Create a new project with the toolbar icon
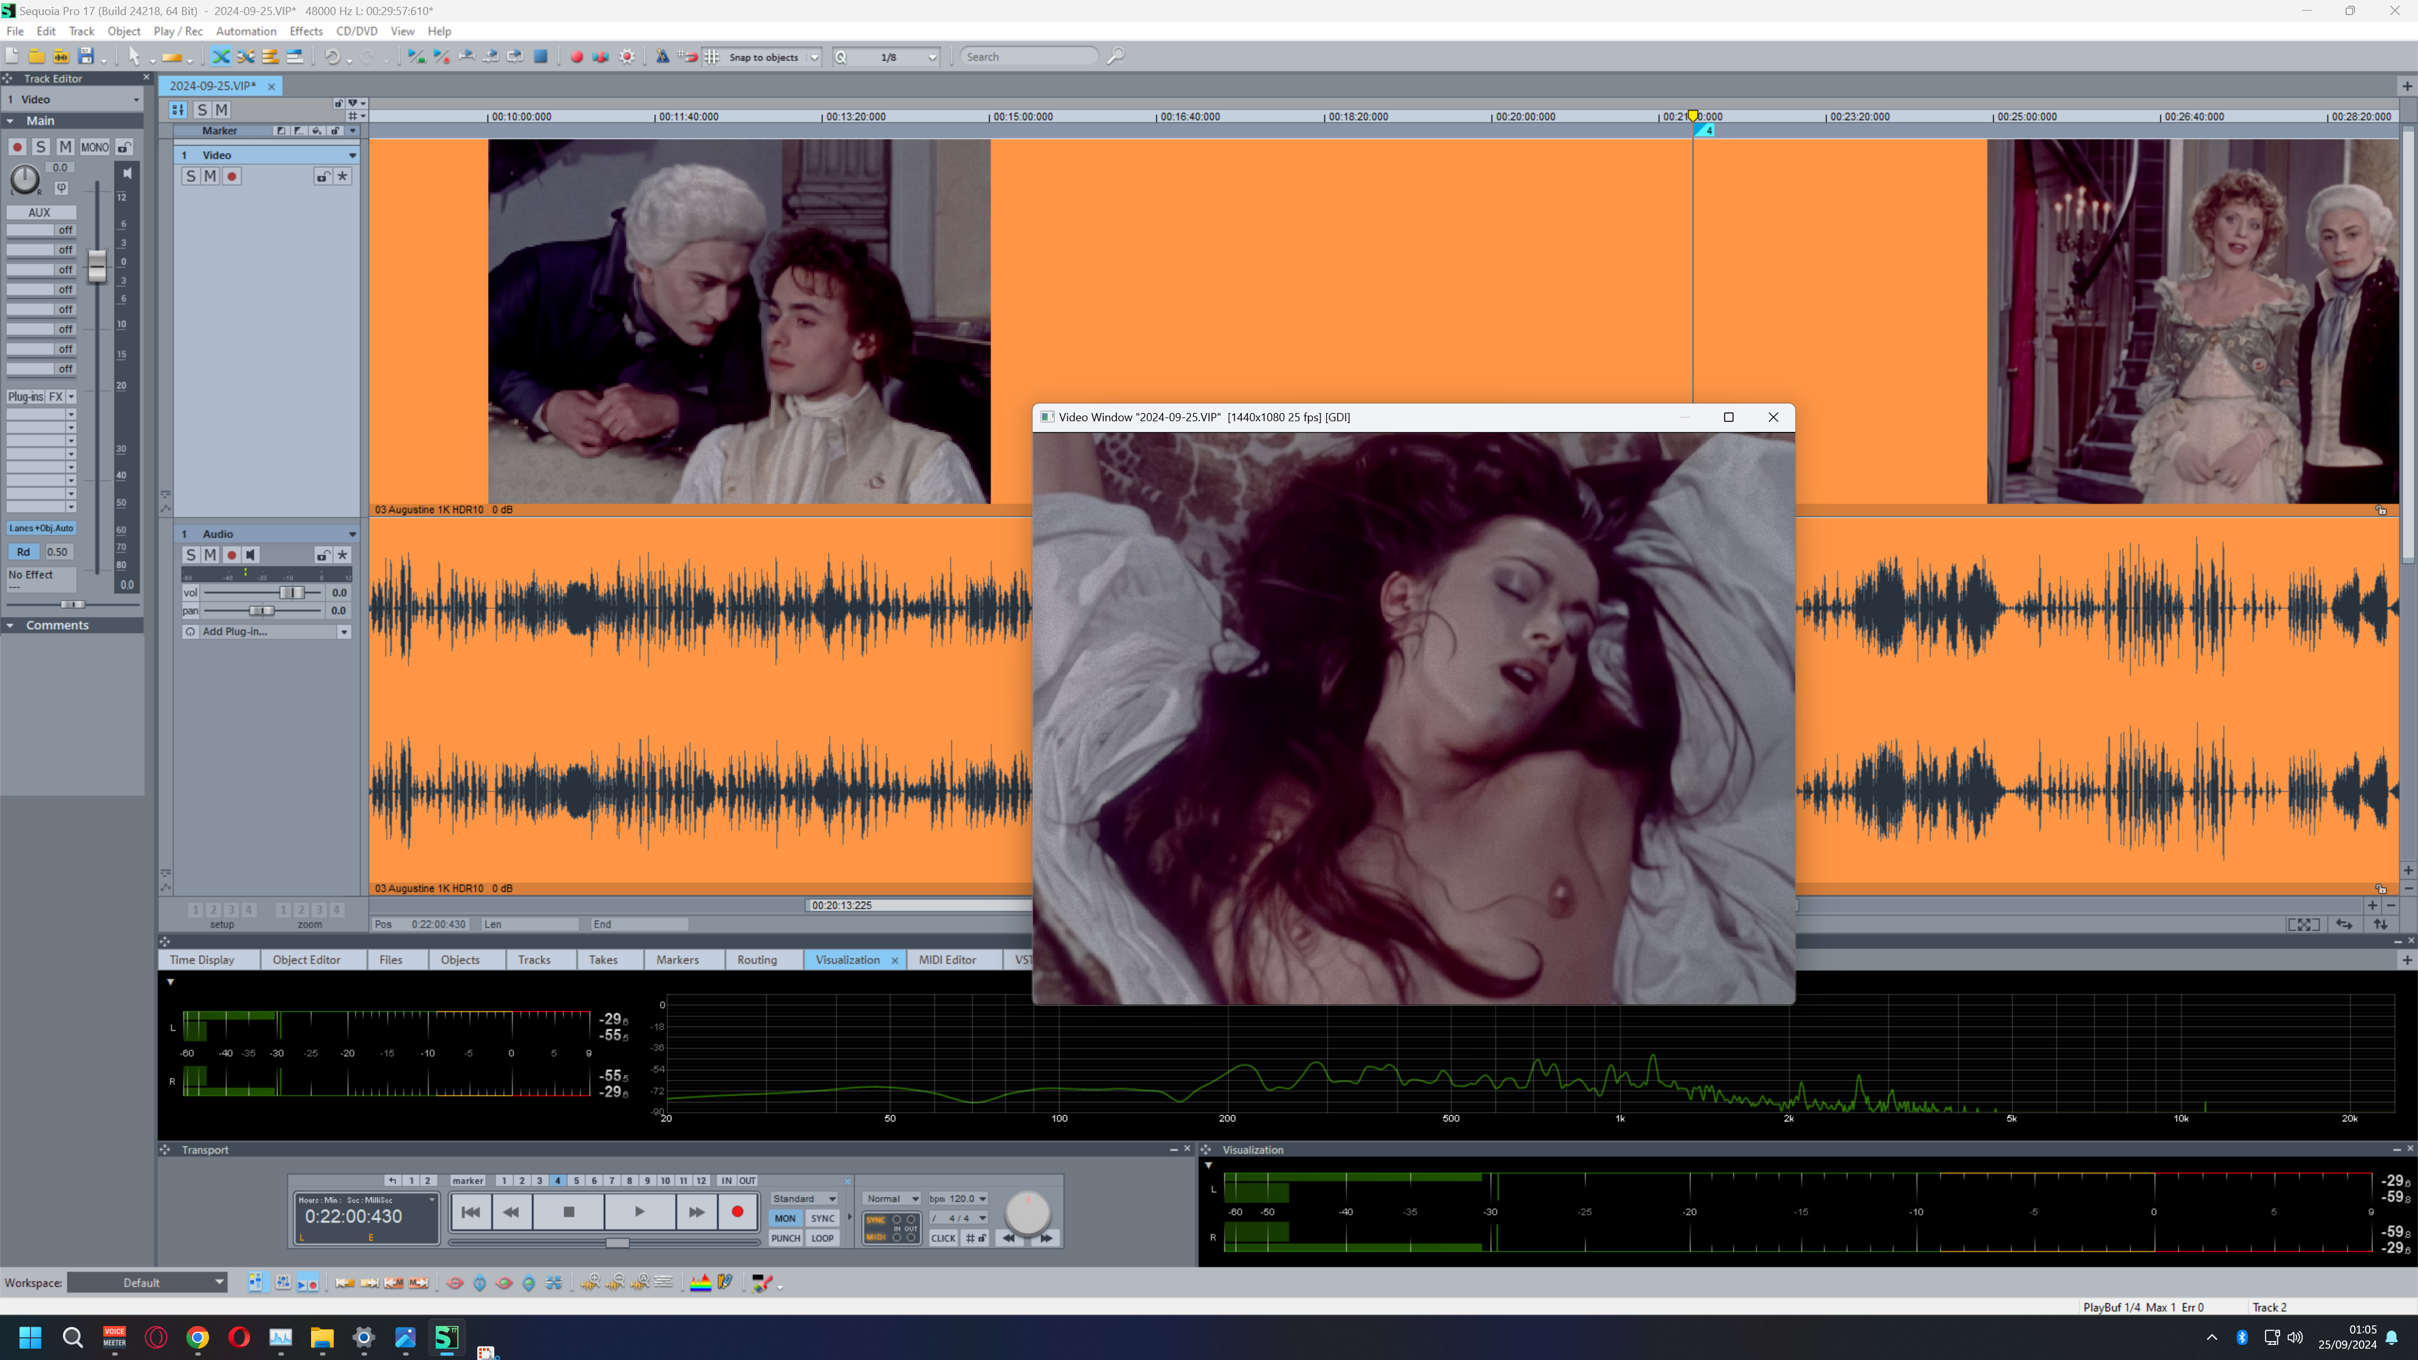2418x1360 pixels. point(12,56)
